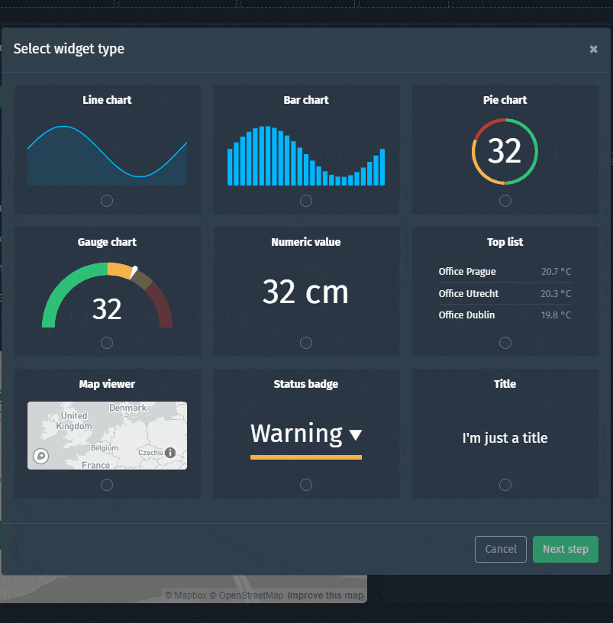The image size is (613, 623).
Task: Select the Map viewer radio button
Action: pyautogui.click(x=107, y=485)
